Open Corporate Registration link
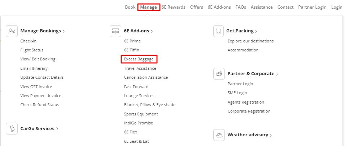Image resolution: width=345 pixels, height=146 pixels. coord(249,111)
